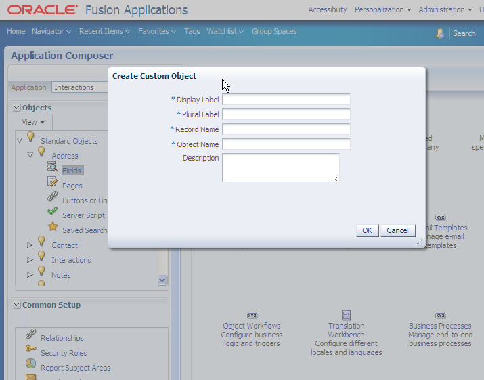Click the Saved Search star icon

pyautogui.click(x=53, y=226)
